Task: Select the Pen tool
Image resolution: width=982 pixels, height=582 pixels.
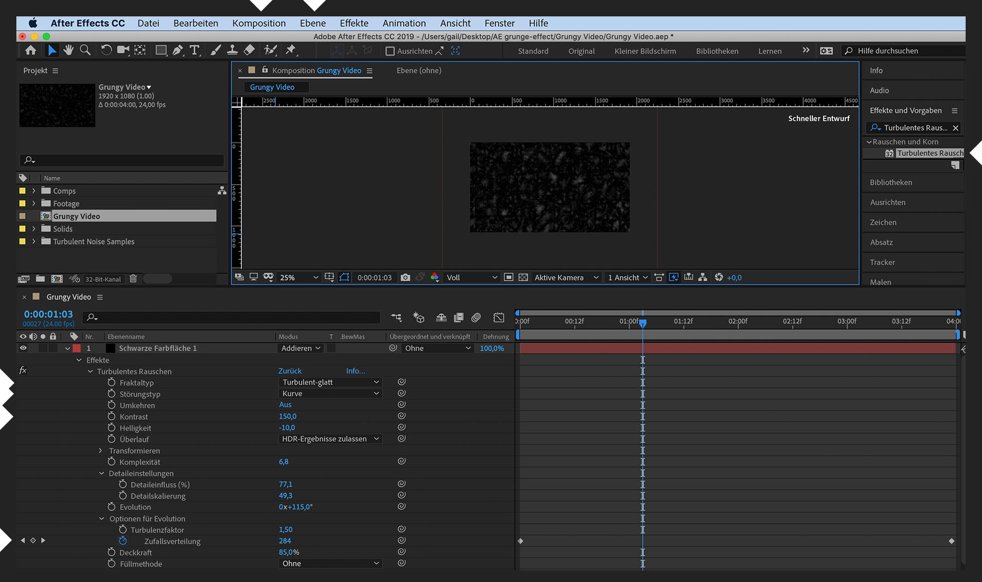Action: tap(177, 50)
